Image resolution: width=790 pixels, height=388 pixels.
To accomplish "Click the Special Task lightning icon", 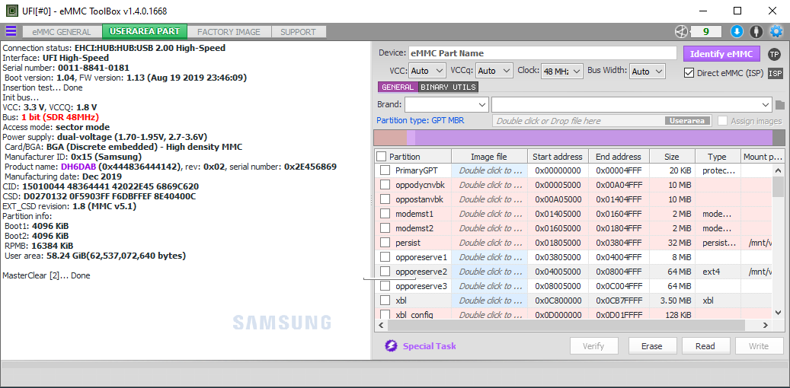I will pyautogui.click(x=392, y=346).
